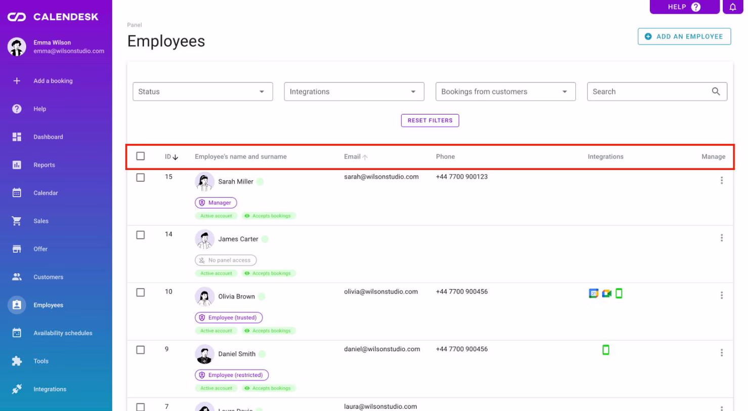Click the notification bell icon
The height and width of the screenshot is (411, 748).
point(732,7)
